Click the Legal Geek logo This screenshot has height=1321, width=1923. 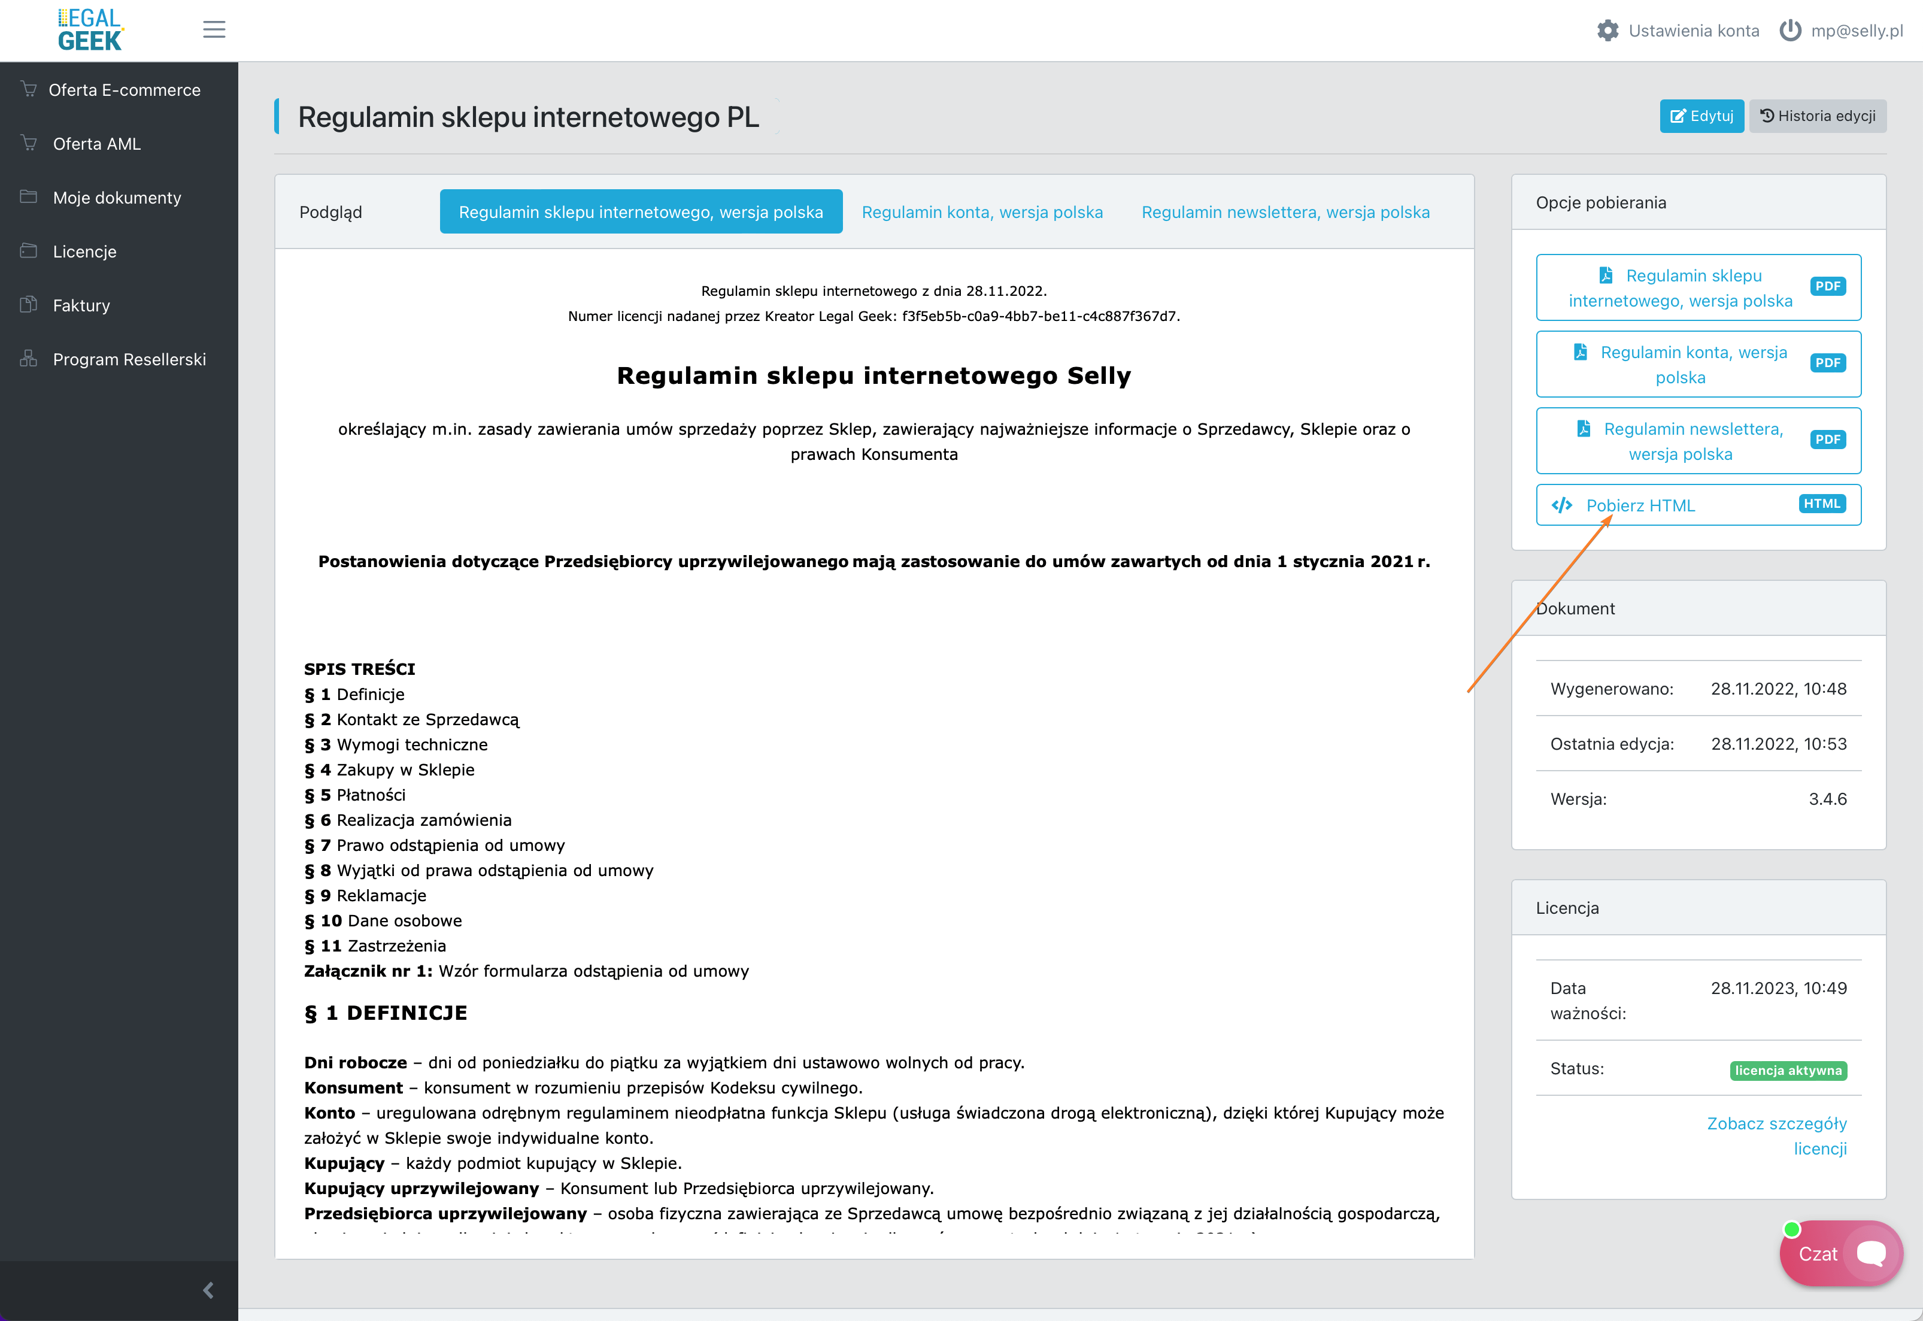click(x=90, y=30)
